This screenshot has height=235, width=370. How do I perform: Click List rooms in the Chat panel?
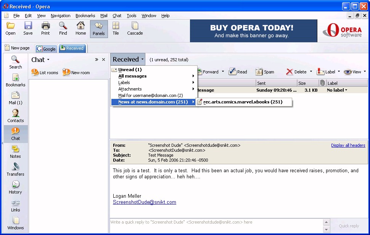click(x=45, y=72)
